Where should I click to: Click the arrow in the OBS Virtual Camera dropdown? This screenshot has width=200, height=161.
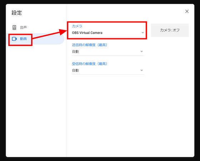143,33
